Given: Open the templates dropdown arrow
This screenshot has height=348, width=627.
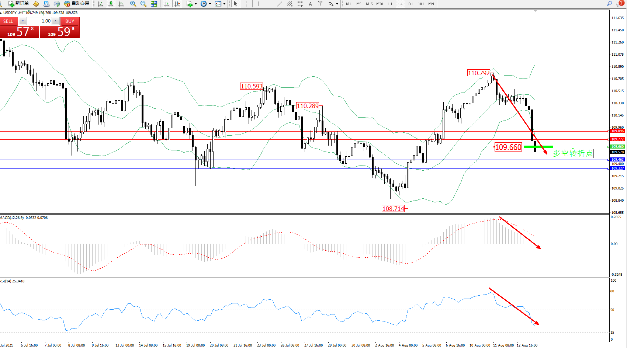Looking at the screenshot, I should tap(224, 4).
